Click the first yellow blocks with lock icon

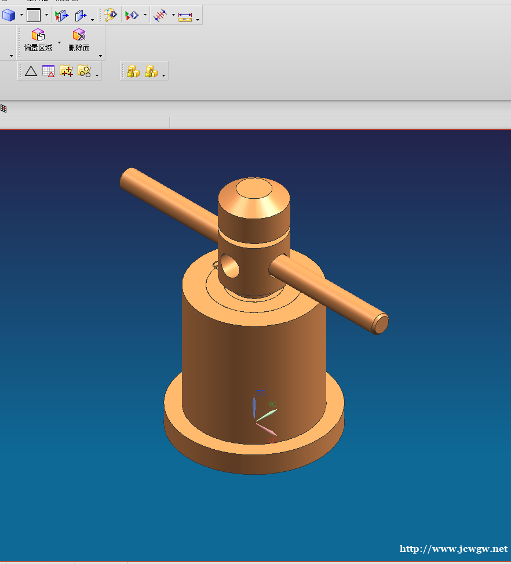(133, 71)
